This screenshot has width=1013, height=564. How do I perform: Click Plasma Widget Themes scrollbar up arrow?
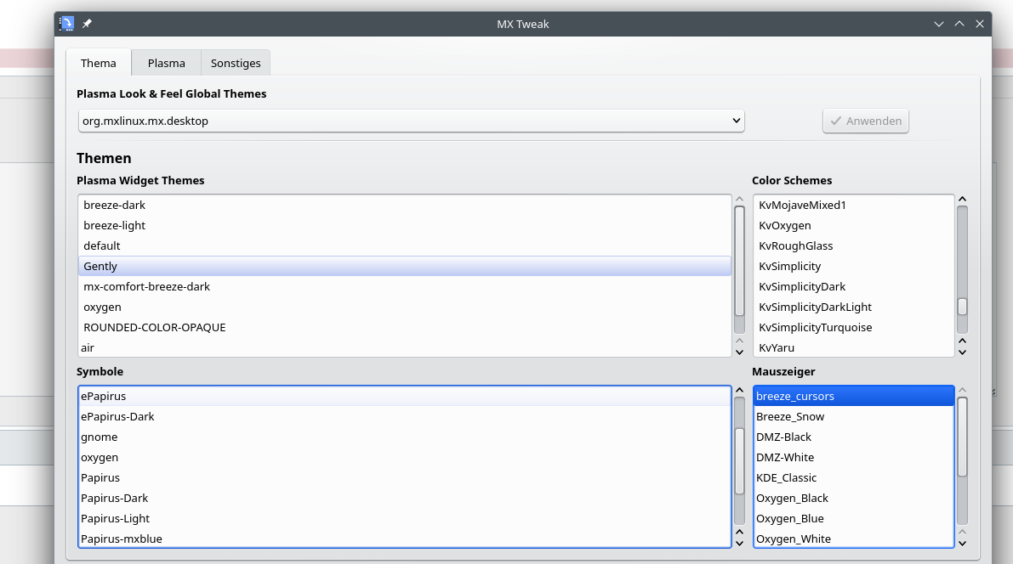740,200
